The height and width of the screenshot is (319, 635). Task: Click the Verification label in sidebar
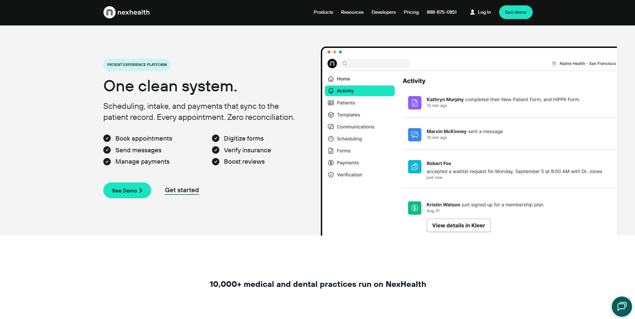point(350,175)
